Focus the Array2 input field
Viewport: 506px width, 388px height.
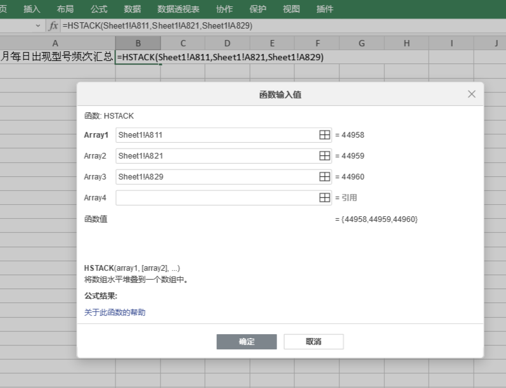[224, 156]
